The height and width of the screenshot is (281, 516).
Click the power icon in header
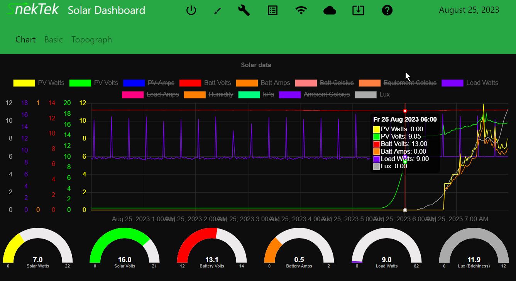(191, 10)
